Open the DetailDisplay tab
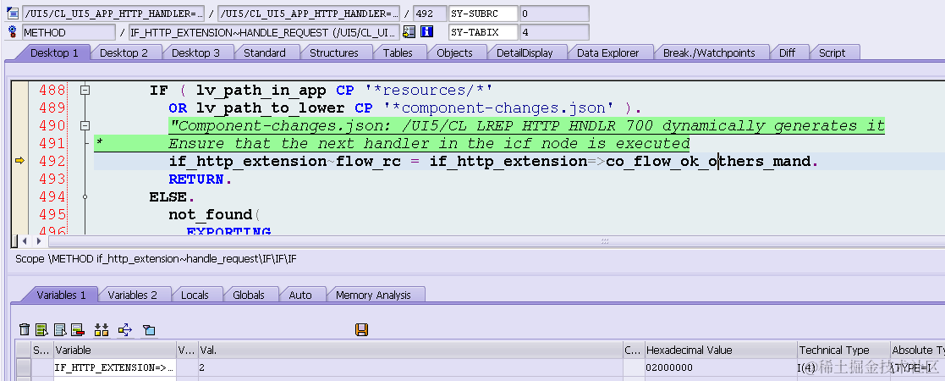Screen dimensions: 945x381 [525, 53]
